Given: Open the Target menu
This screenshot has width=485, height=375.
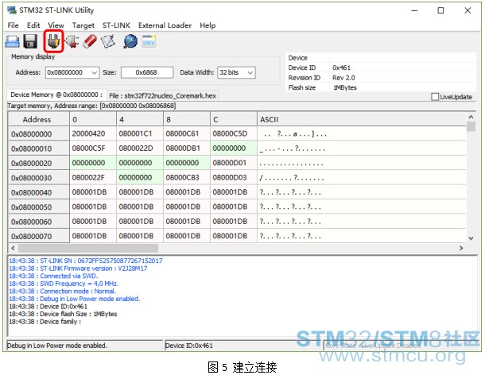Looking at the screenshot, I should pyautogui.click(x=83, y=25).
